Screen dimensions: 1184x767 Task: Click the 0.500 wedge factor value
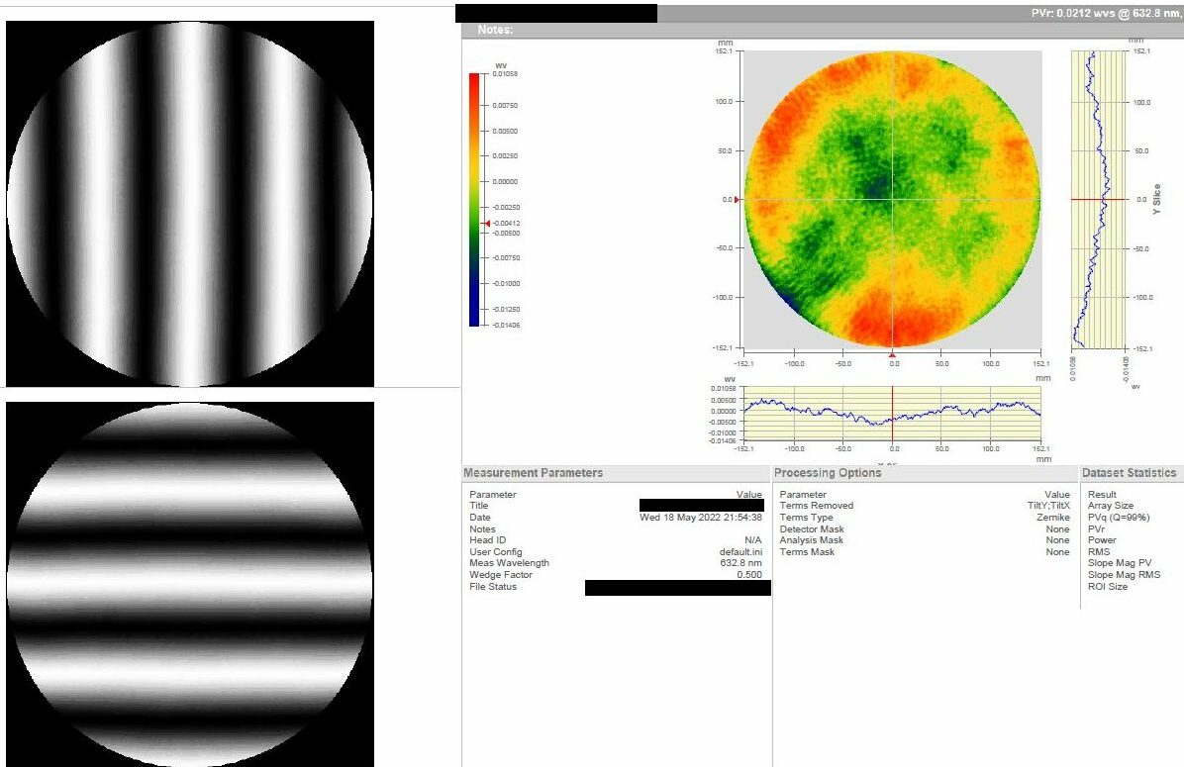749,574
